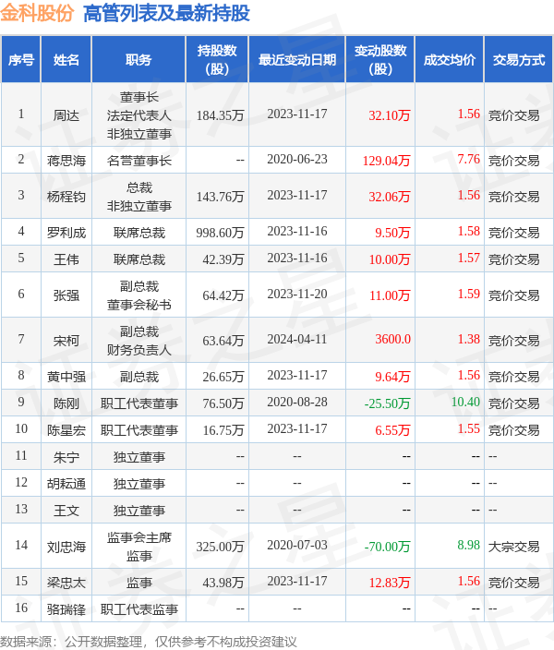Click the 职务 column header
554x650 pixels.
(x=138, y=60)
